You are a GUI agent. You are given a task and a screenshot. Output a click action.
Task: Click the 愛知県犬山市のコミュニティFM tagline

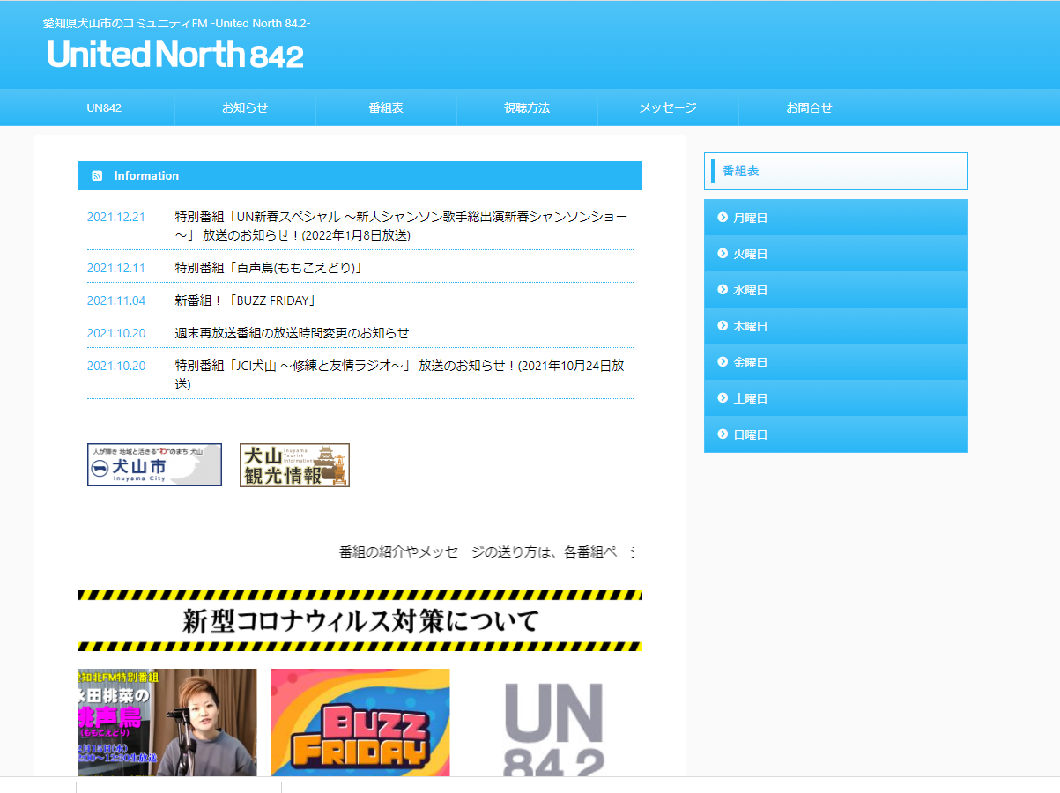(176, 22)
